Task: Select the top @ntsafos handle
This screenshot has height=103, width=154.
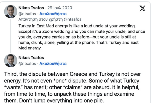Action: coord(27,14)
